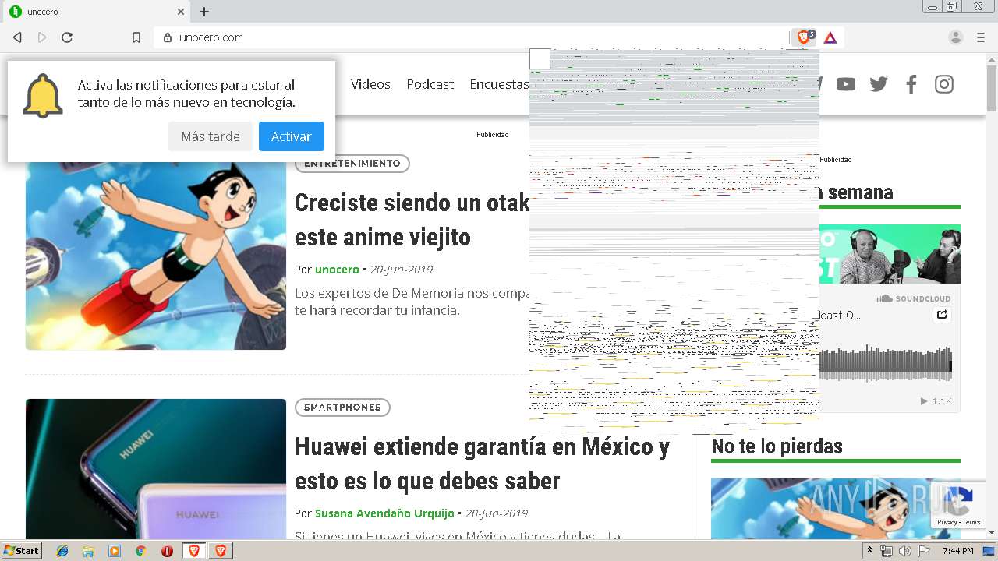Open the Encuestas menu item
This screenshot has width=998, height=561.
pyautogui.click(x=499, y=84)
